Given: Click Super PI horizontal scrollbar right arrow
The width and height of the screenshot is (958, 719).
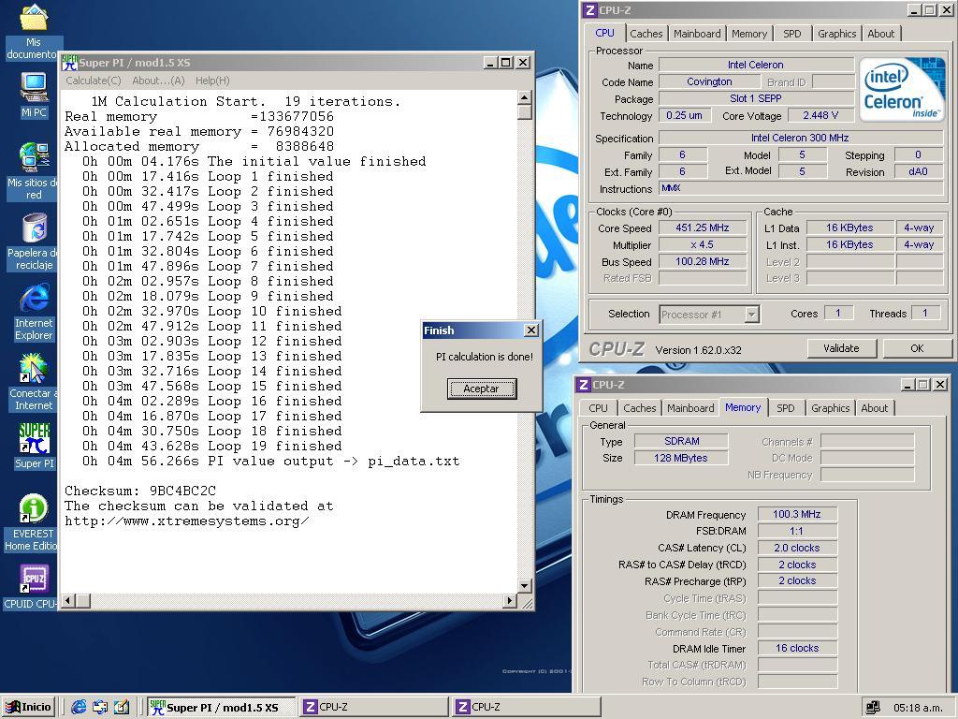Looking at the screenshot, I should point(510,601).
